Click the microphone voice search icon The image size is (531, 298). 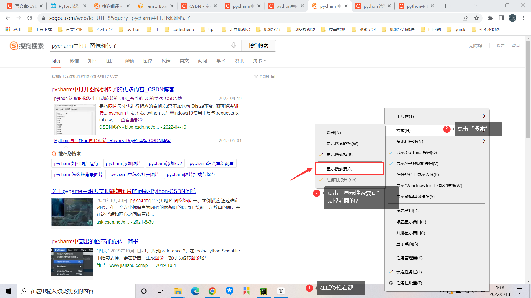coord(234,46)
